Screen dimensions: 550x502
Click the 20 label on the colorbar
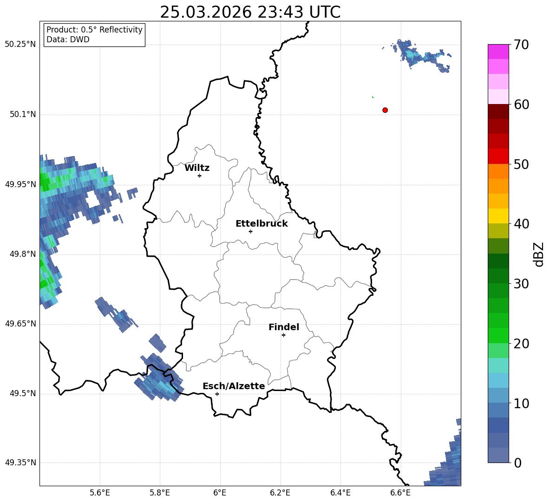(521, 344)
